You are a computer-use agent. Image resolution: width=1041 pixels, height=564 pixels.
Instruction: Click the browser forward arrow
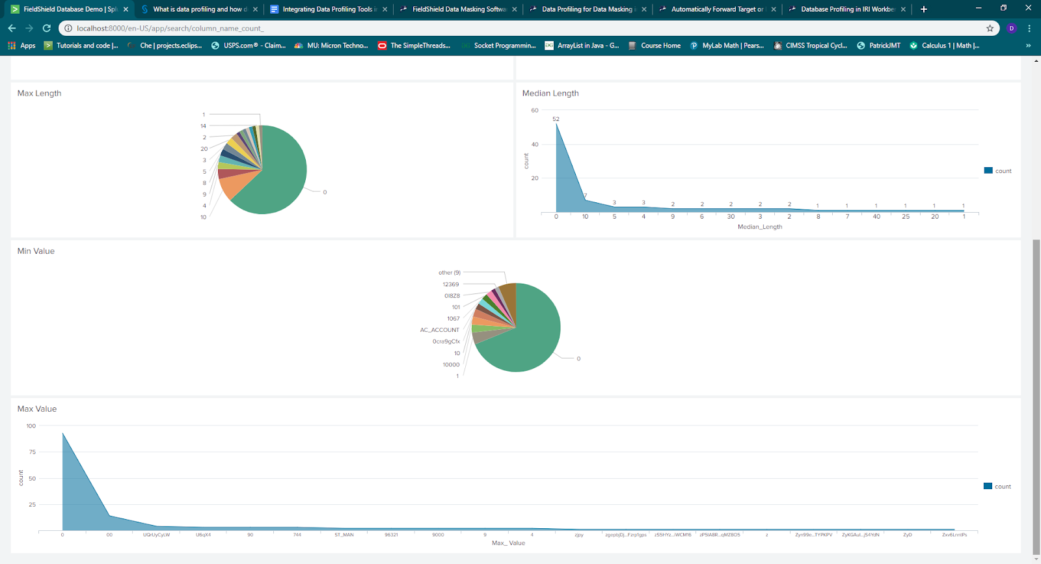[x=29, y=28]
